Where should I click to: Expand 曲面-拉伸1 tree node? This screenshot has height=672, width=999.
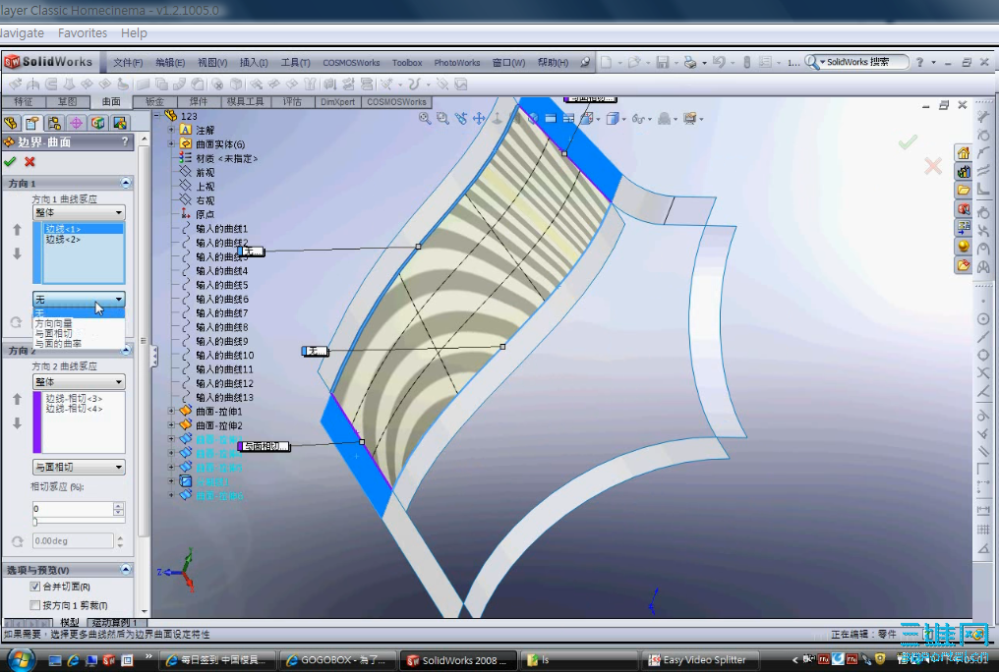[171, 411]
